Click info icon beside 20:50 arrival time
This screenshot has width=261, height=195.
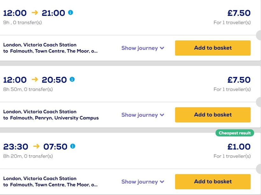coord(72,79)
